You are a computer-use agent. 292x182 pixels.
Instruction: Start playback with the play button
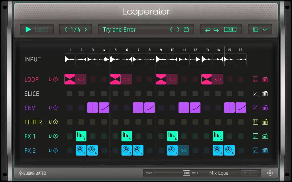28,29
